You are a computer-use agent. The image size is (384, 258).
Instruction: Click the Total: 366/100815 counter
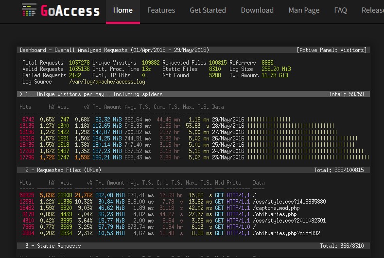point(339,170)
